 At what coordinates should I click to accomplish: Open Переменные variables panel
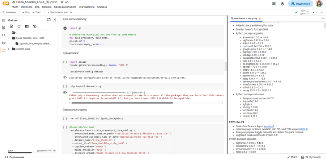tap(14, 157)
